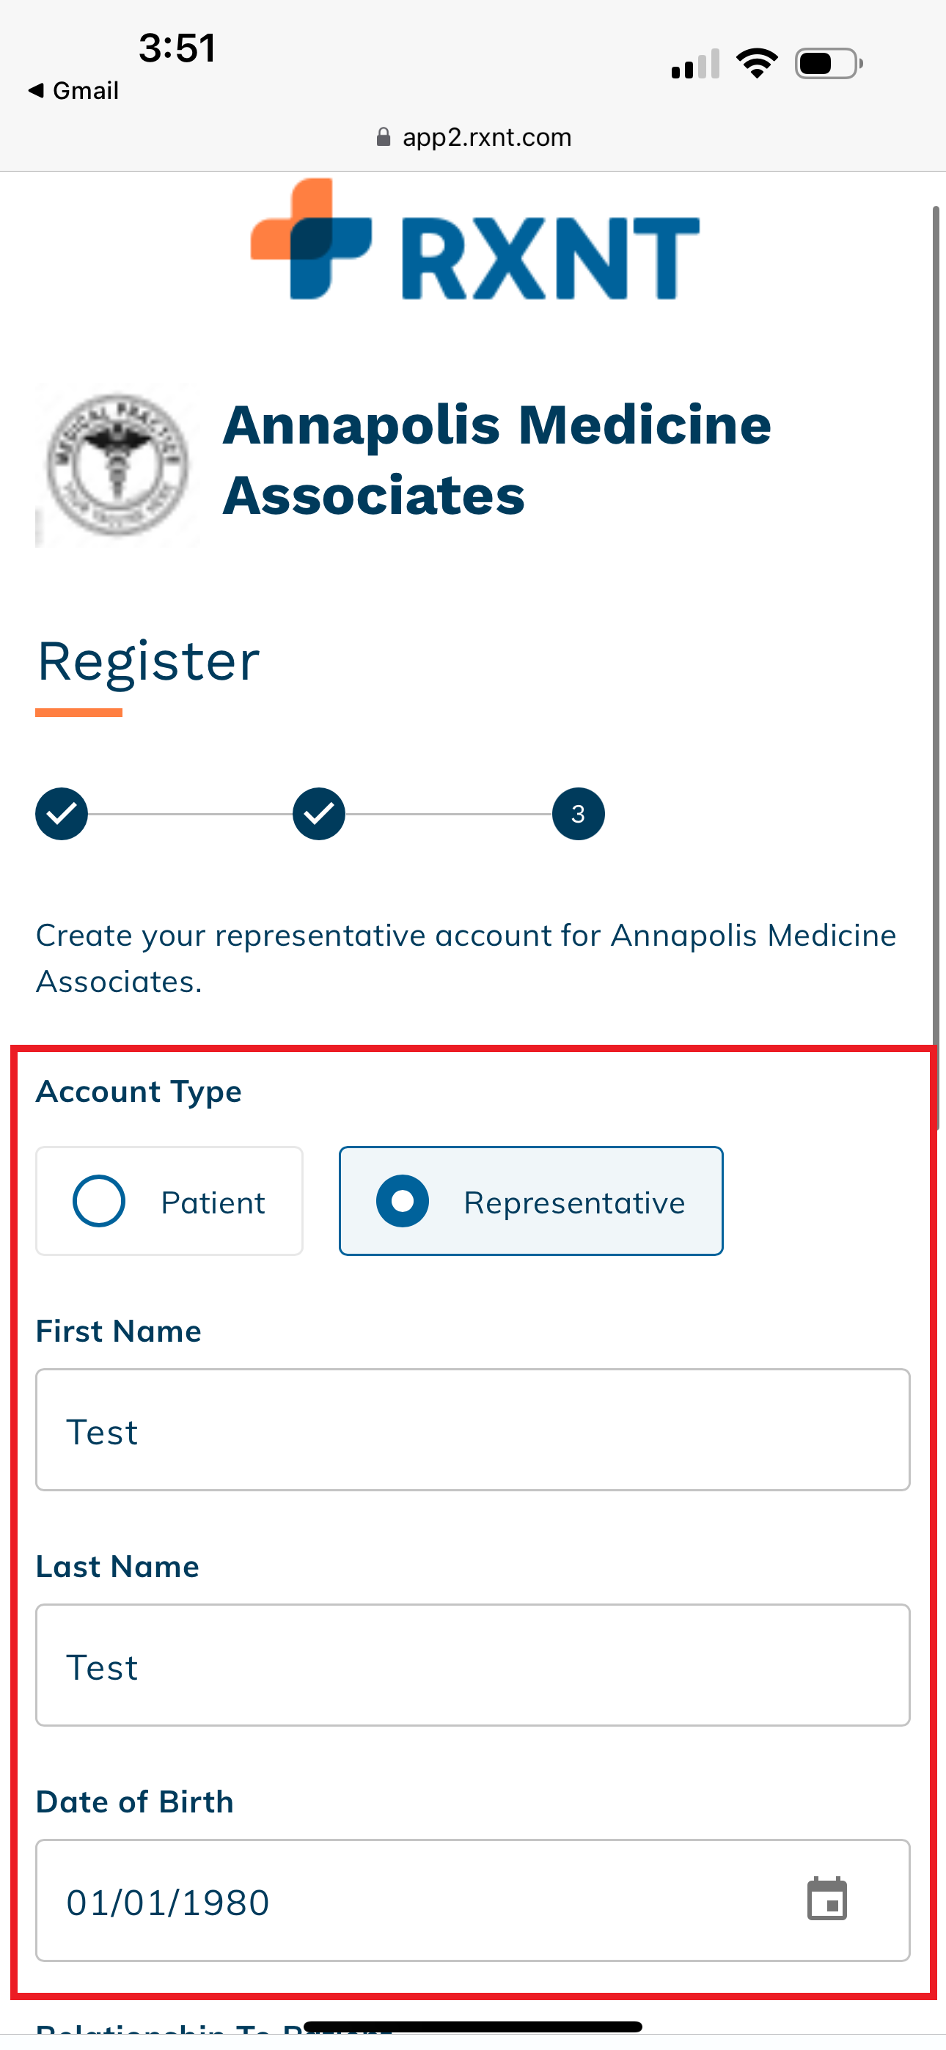Tap the battery icon in status bar
The width and height of the screenshot is (946, 2050).
(829, 64)
